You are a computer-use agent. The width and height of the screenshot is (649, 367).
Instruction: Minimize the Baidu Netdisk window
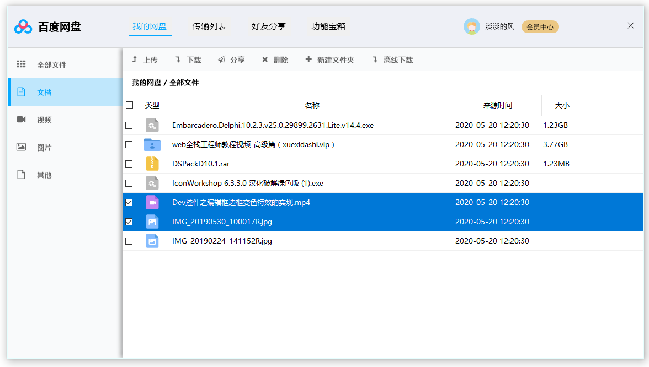tap(581, 25)
